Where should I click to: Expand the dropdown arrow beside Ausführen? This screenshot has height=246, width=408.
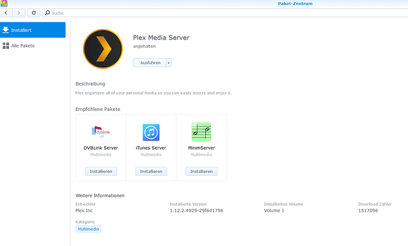pos(169,63)
